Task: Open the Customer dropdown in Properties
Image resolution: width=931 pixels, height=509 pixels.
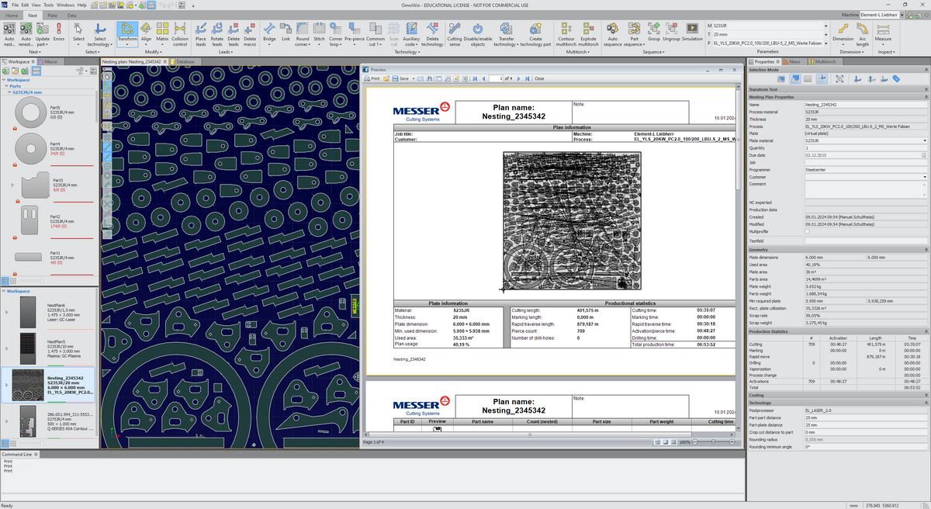Action: 926,177
